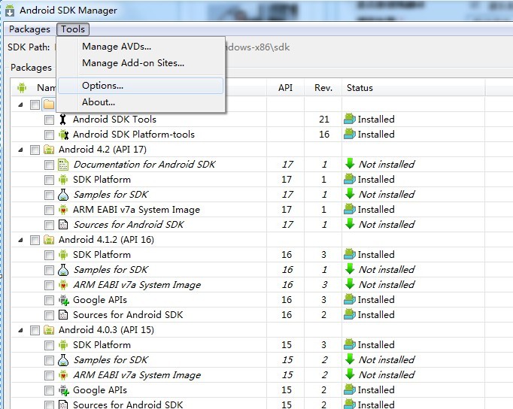The height and width of the screenshot is (409, 513).
Task: Click the API 16 SDK Platform android icon
Action: [63, 255]
